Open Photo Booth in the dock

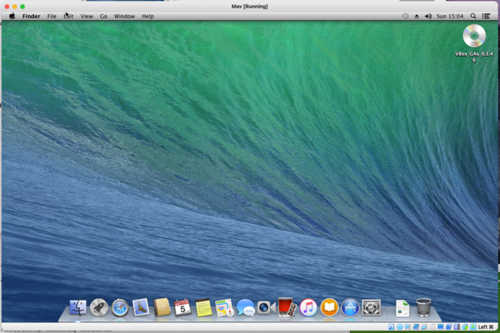(287, 307)
